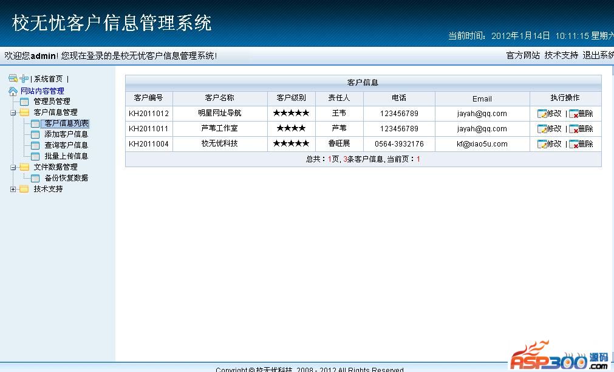Click customer number KH2011012
The height and width of the screenshot is (372, 614).
149,114
